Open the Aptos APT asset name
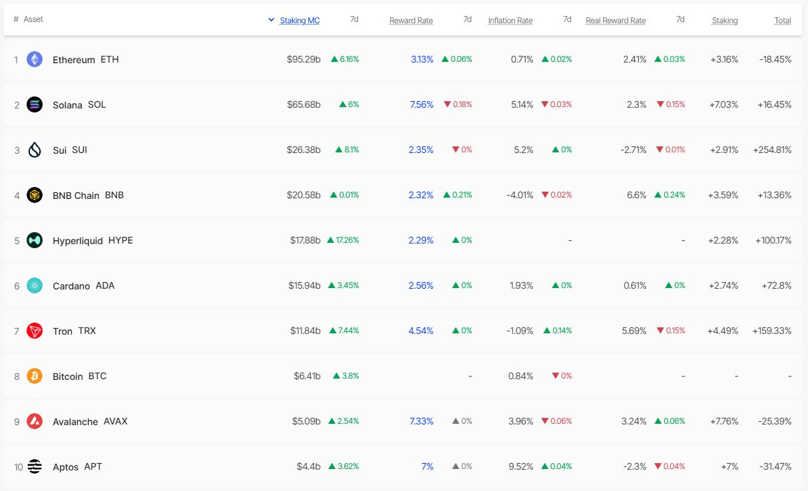 click(78, 466)
